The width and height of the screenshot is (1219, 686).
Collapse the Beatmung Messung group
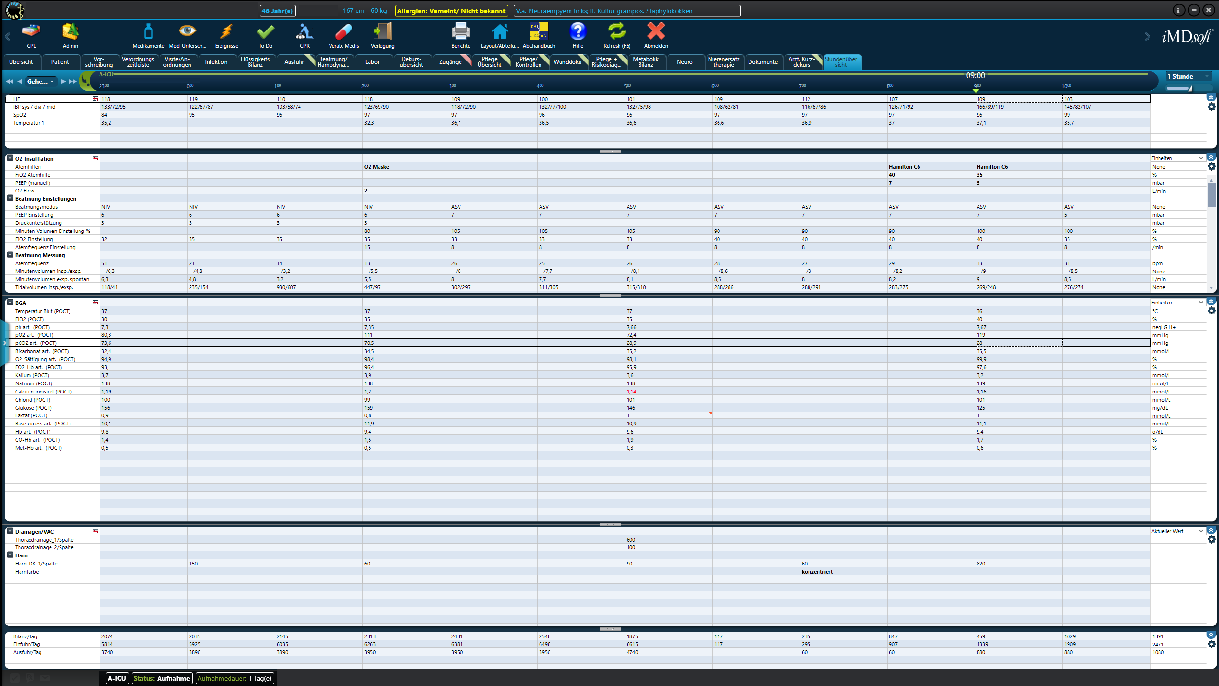point(10,255)
